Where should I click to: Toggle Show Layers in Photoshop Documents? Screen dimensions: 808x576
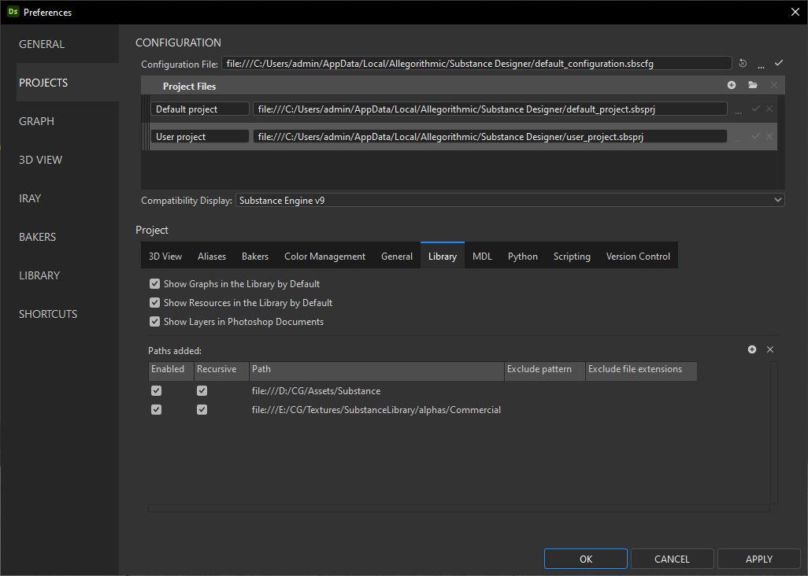pos(154,322)
